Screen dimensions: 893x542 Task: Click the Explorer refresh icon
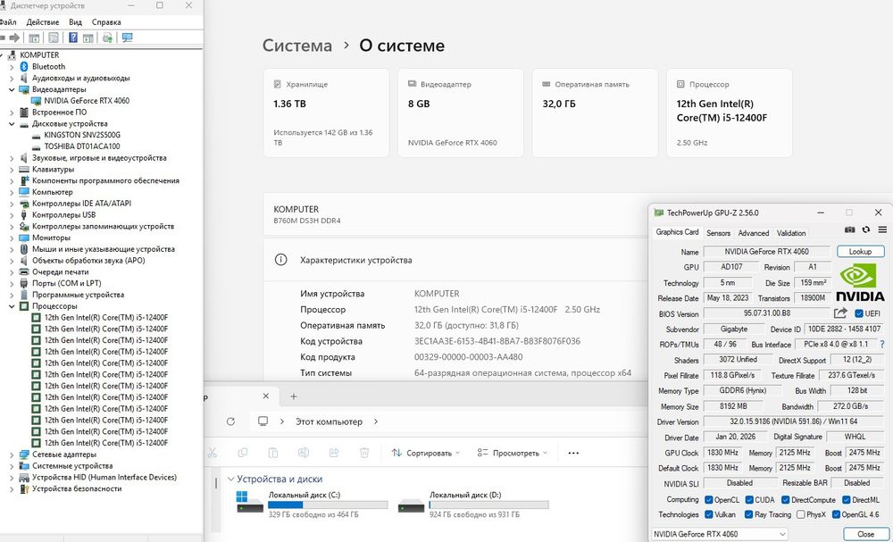tap(230, 421)
